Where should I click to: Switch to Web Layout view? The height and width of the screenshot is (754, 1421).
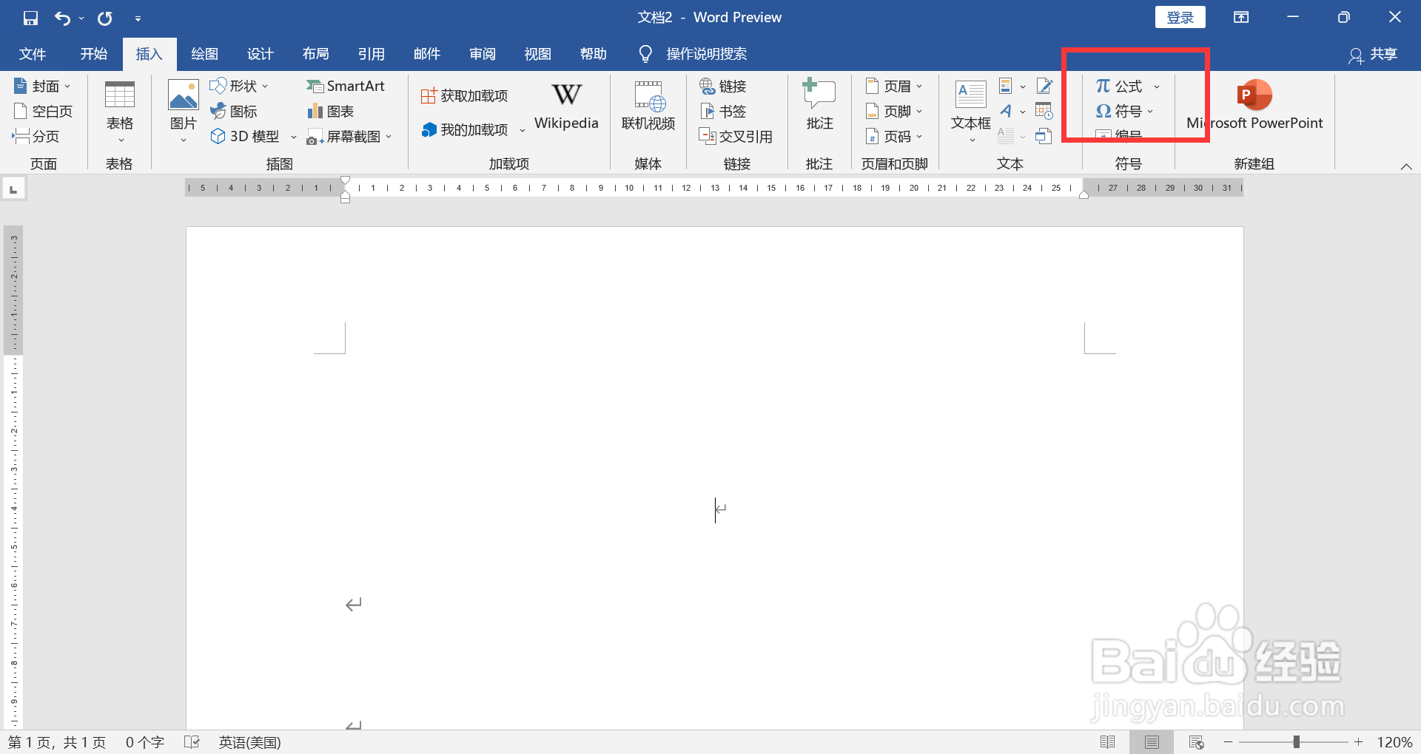[x=1196, y=741]
